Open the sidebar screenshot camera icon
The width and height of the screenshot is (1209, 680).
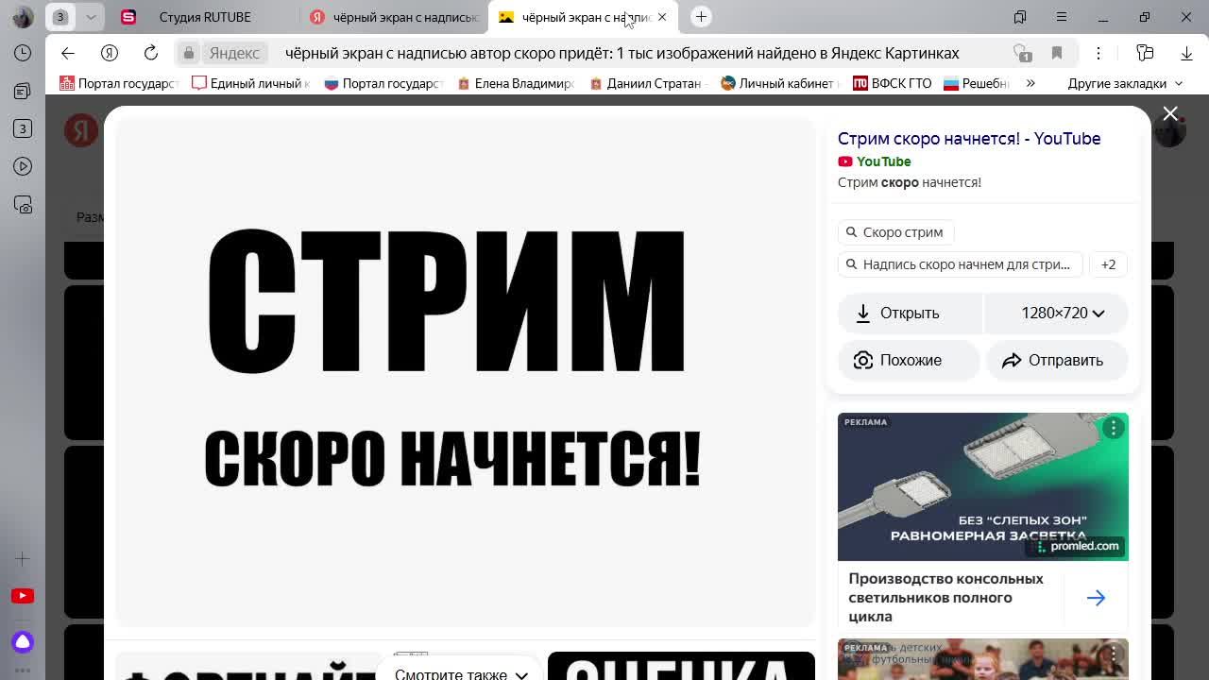23,205
